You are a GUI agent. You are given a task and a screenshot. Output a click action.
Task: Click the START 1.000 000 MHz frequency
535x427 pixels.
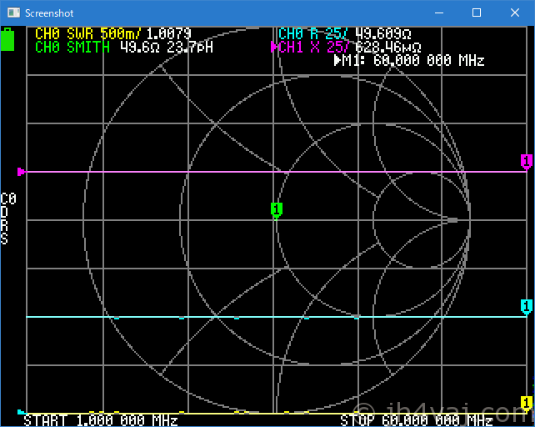tap(101, 420)
